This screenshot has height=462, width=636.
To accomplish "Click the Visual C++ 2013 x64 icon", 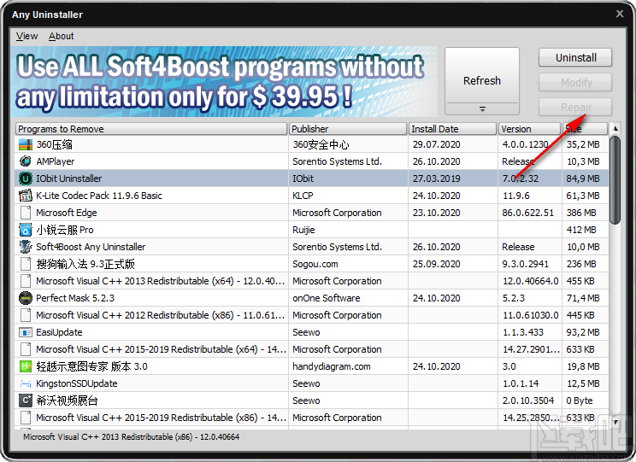I will 26,281.
